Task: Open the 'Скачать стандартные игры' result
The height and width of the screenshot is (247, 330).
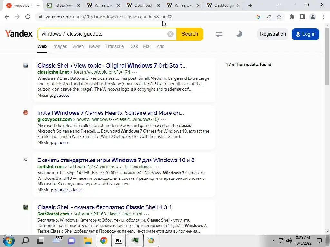Action: click(116, 160)
